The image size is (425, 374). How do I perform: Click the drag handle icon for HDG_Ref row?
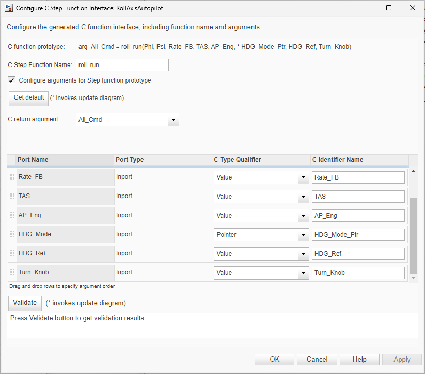tap(12, 253)
